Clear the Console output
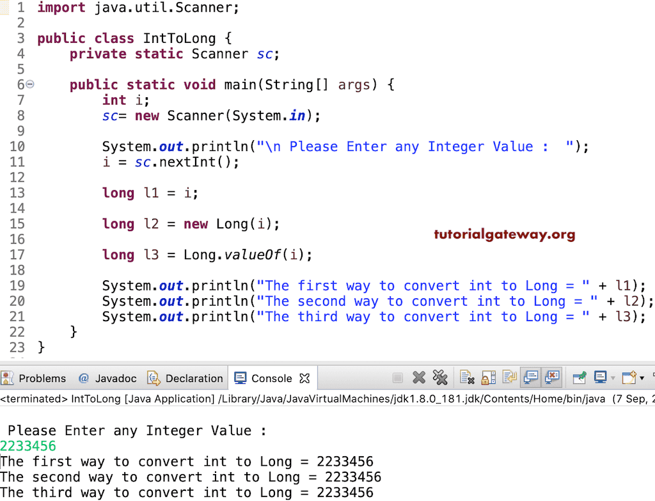 tap(466, 378)
